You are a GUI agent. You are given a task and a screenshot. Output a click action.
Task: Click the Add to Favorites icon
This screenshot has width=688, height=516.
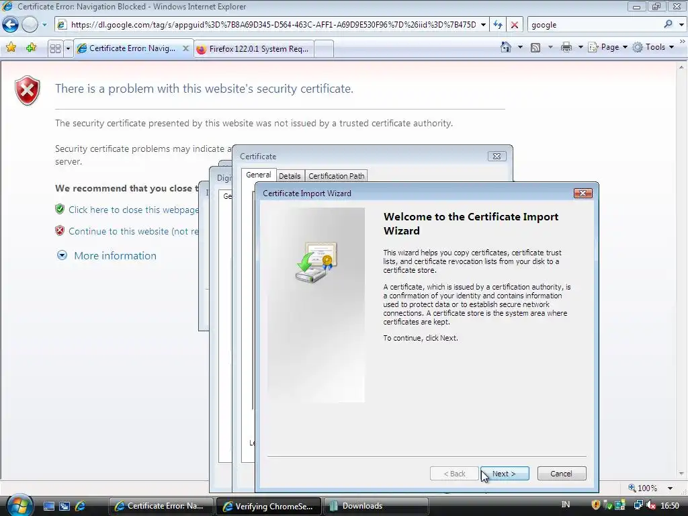(31, 48)
